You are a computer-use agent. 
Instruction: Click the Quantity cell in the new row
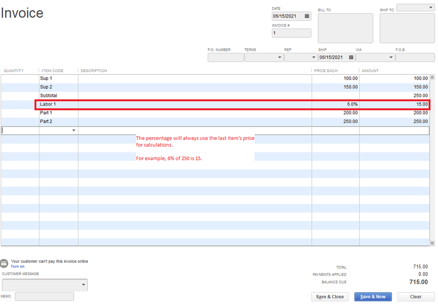pos(20,131)
